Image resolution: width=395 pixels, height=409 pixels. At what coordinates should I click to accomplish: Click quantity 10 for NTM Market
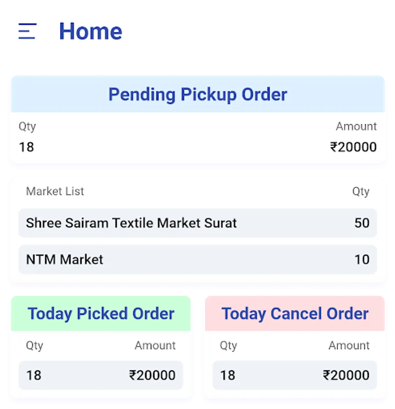[362, 259]
